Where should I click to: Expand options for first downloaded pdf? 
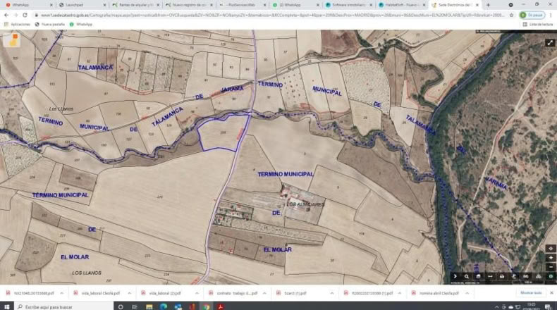pyautogui.click(x=62, y=293)
